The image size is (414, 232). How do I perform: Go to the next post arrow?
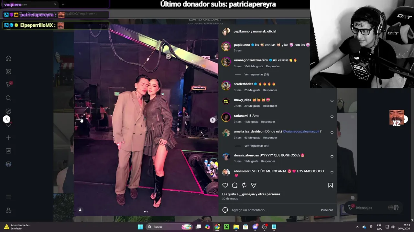(405, 119)
